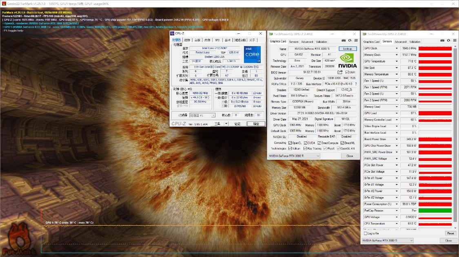Click the NVIDIA logo in GPU-Z
459x257 pixels.
[347, 60]
